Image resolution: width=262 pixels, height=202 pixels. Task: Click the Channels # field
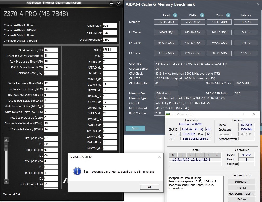pos(110,26)
